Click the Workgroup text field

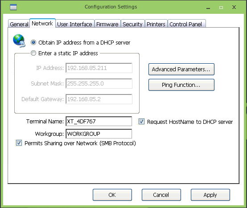coord(99,134)
